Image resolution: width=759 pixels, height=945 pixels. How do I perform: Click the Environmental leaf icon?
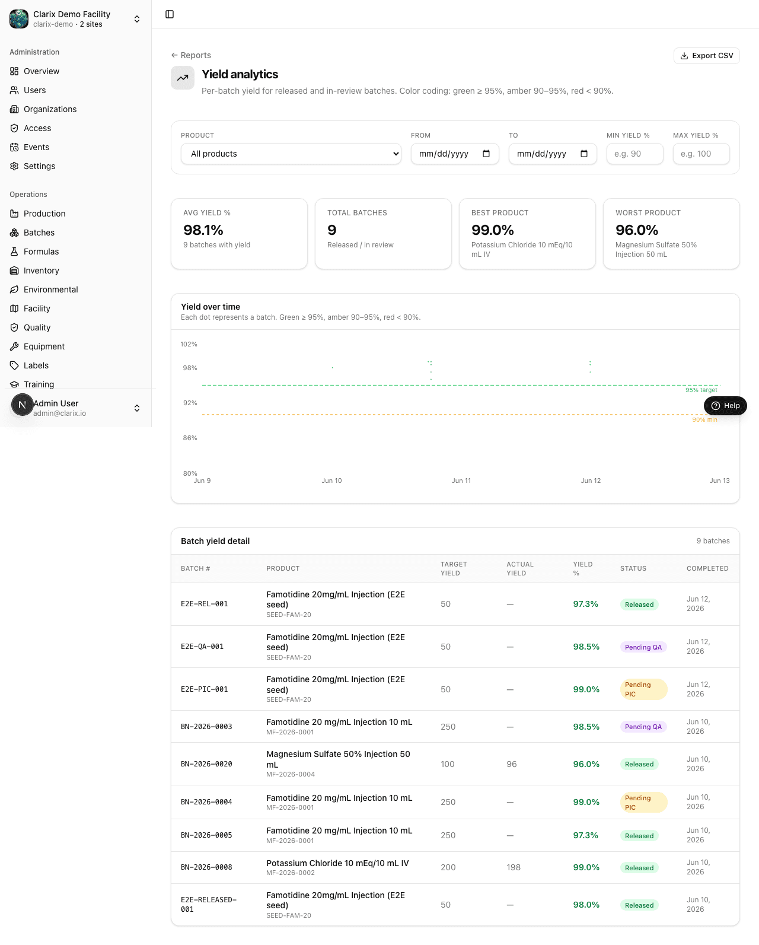tap(14, 289)
